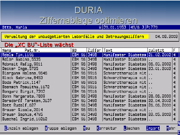Screen dimensions: 180x135
Task: Click the date '06.05.2002' for Adomeit Rafig
Action: [160, 64]
